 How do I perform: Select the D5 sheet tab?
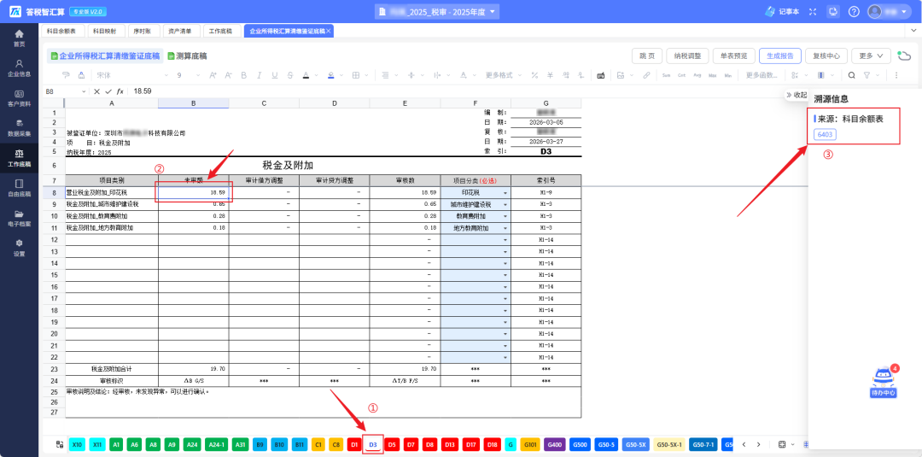[392, 445]
